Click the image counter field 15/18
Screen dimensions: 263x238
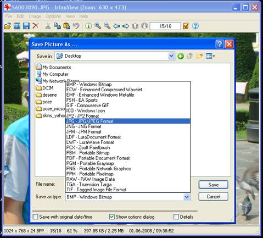(x=165, y=26)
